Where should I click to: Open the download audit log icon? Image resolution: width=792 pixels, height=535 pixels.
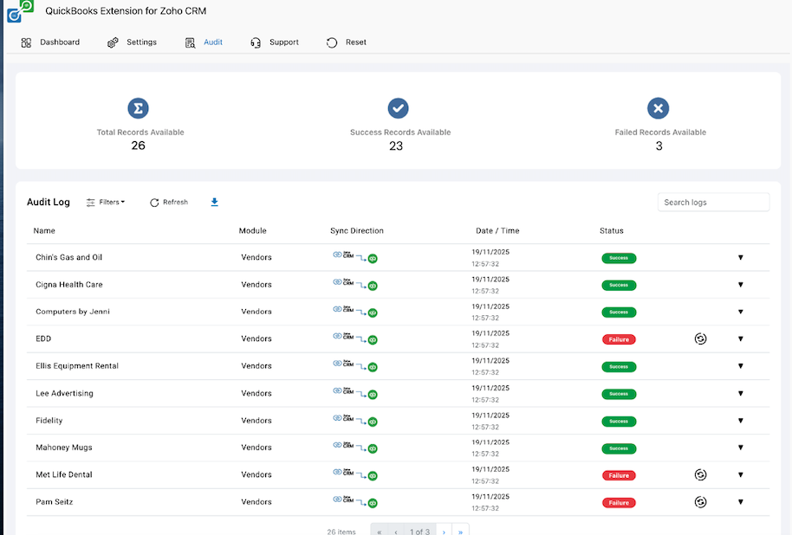click(x=214, y=202)
